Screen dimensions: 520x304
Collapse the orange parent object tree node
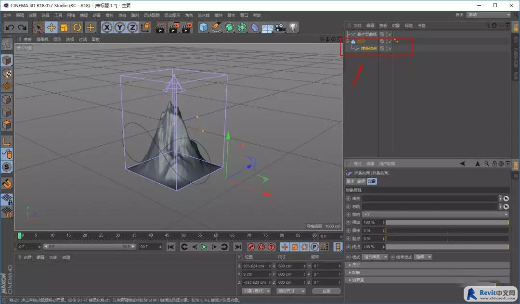click(348, 41)
